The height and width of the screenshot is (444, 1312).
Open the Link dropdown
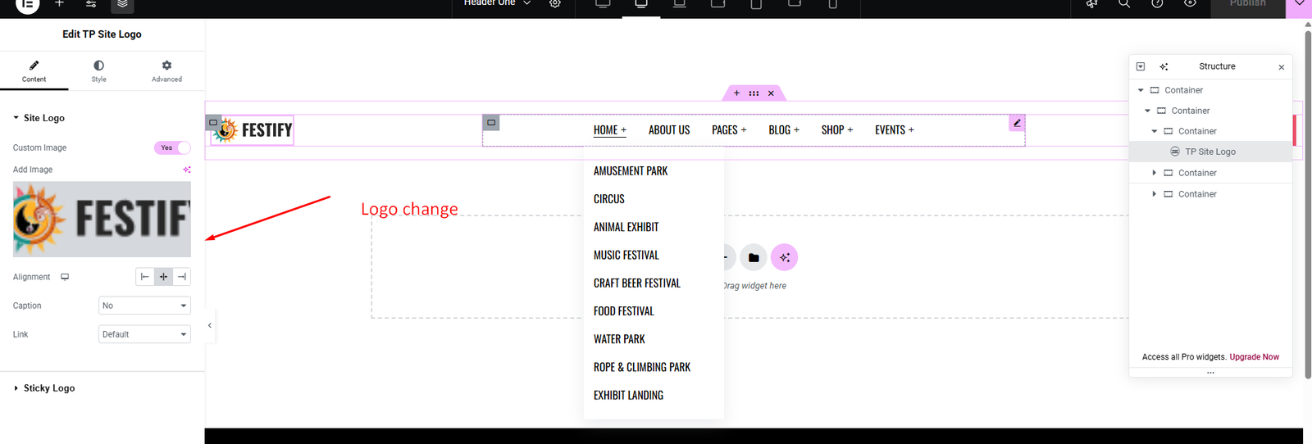(144, 334)
